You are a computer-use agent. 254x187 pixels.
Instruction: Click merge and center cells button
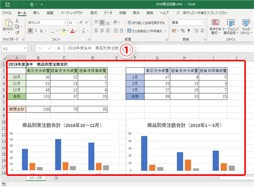(x=144, y=31)
